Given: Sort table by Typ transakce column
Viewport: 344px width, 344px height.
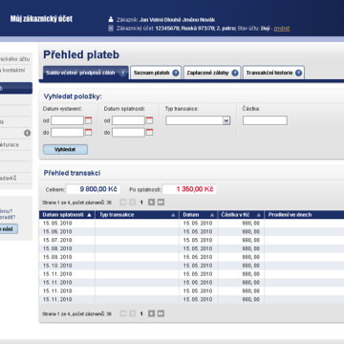Looking at the screenshot, I should click(x=137, y=215).
